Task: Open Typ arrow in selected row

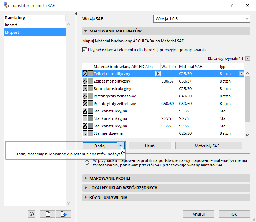Action: [x=241, y=74]
